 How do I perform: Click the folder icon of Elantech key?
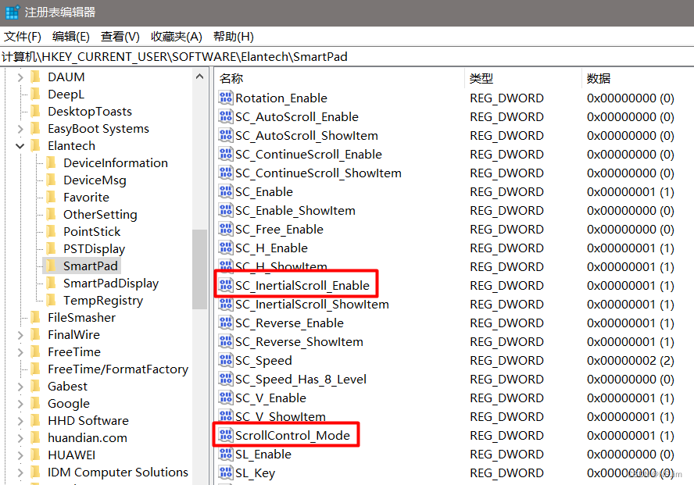[x=35, y=145]
